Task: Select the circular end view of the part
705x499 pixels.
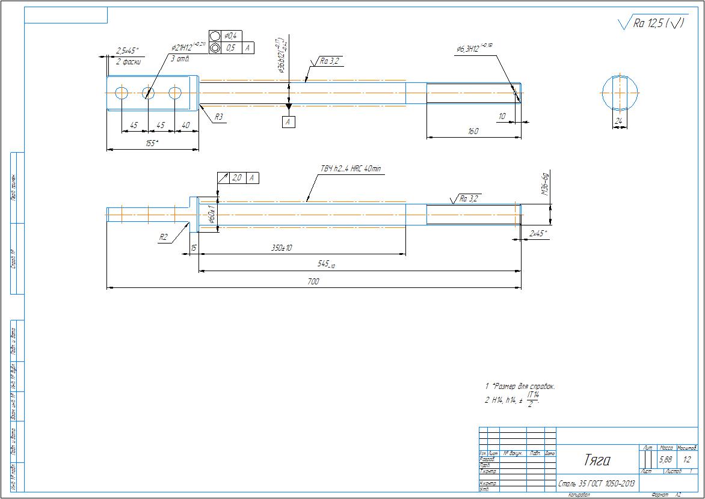Action: click(620, 93)
